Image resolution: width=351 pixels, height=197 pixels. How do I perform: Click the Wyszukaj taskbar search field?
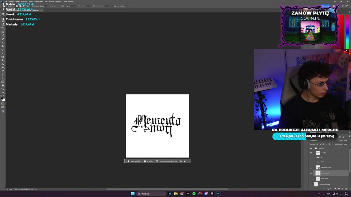pyautogui.click(x=152, y=194)
